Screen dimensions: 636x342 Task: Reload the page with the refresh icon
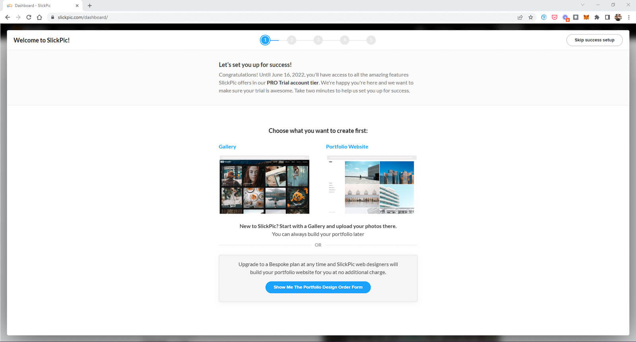29,17
